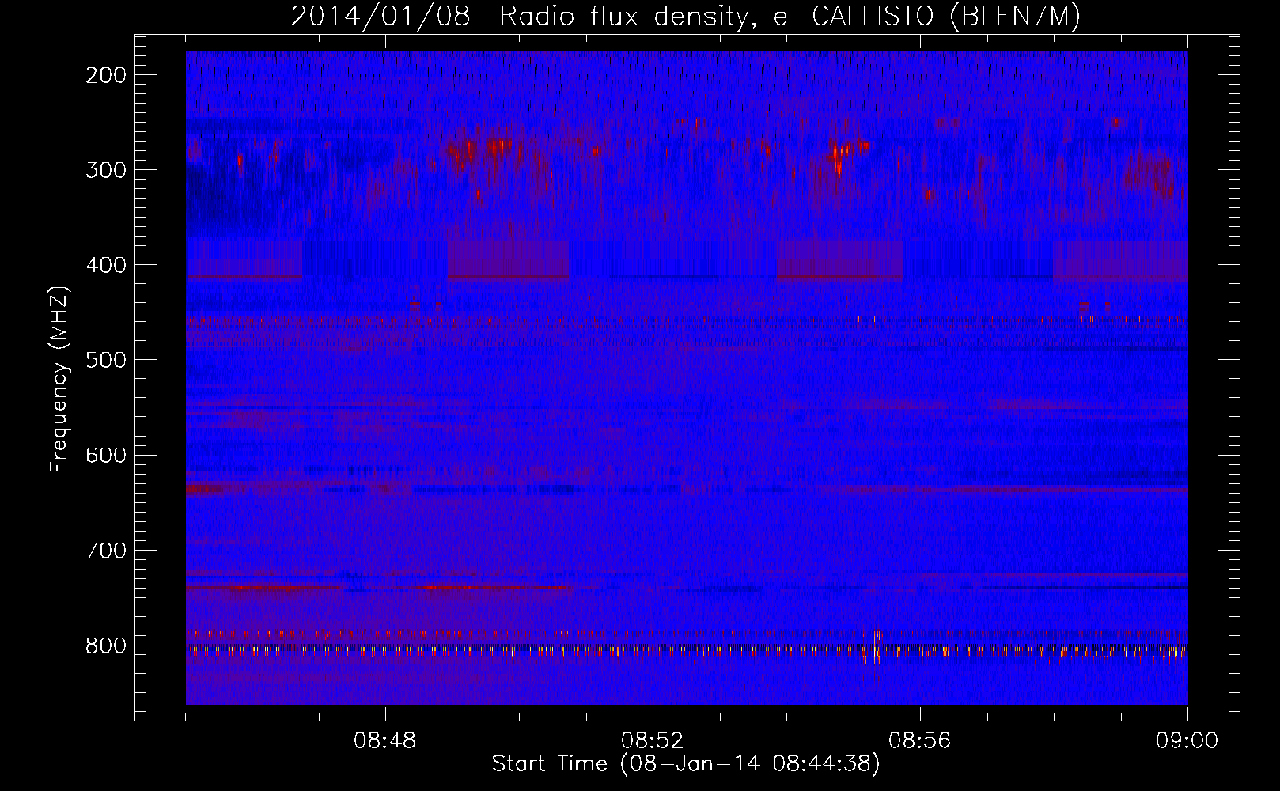Screen dimensions: 1280x791
Task: Click the 800 frequency tick label
Action: pos(106,645)
